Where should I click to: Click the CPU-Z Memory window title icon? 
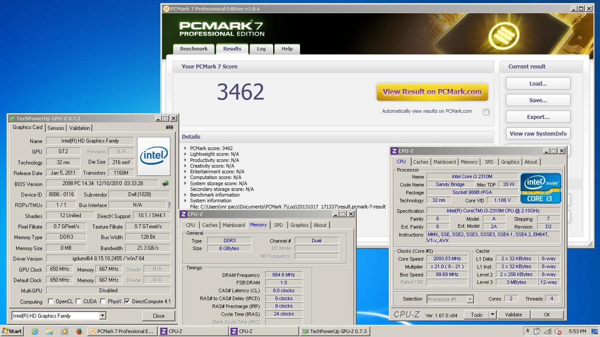pyautogui.click(x=184, y=214)
